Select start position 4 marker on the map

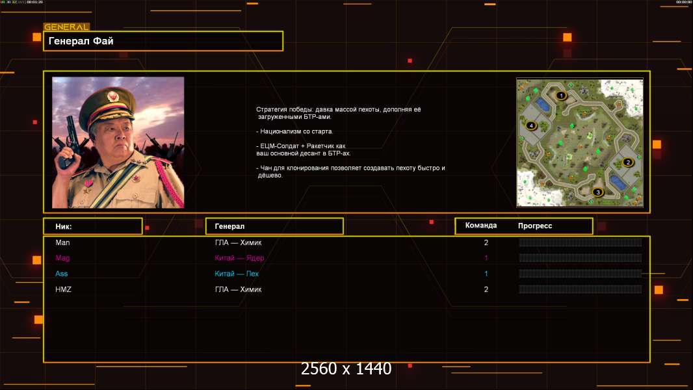click(531, 125)
